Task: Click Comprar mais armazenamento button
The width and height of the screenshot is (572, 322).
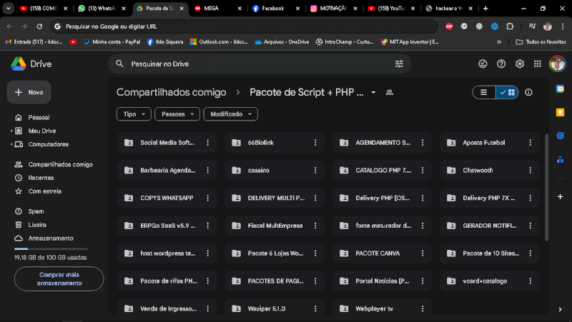Action: click(59, 279)
